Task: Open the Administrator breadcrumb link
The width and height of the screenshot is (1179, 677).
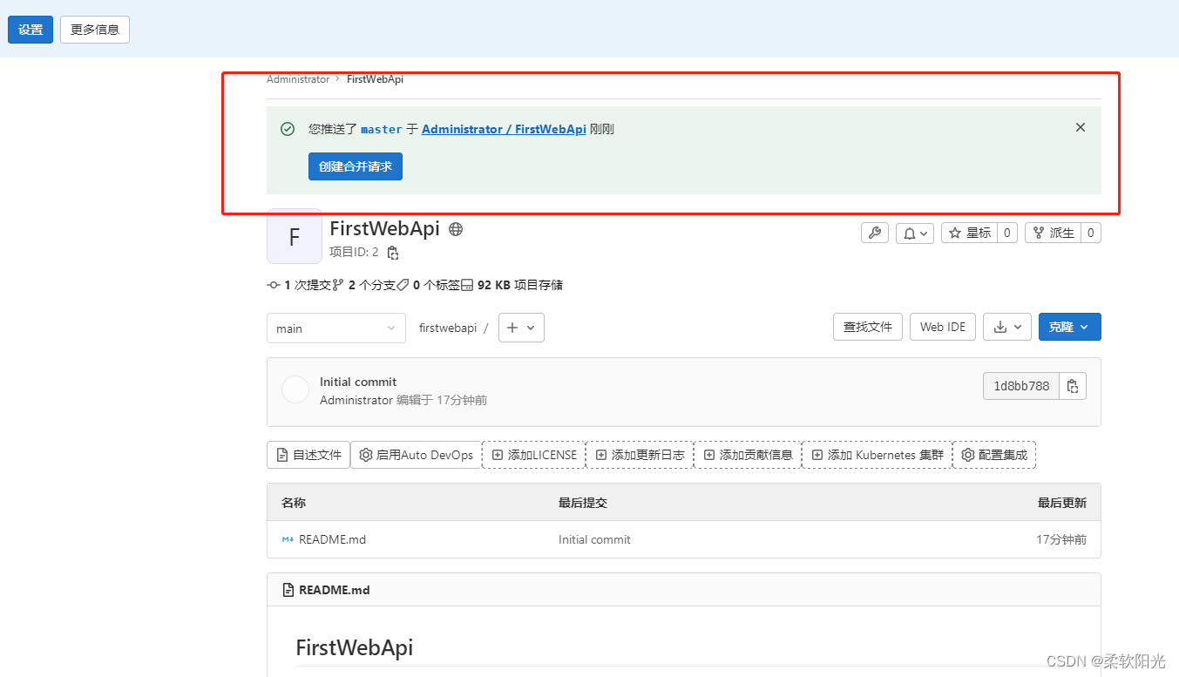Action: (298, 79)
